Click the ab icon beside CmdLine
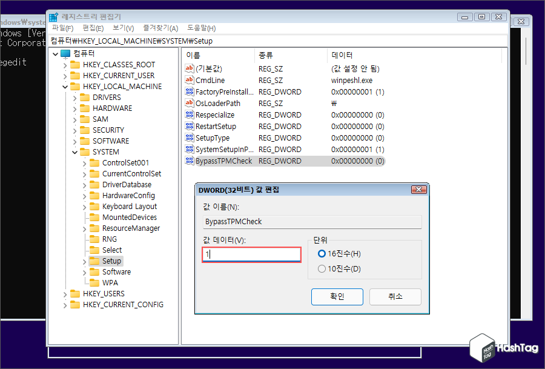This screenshot has width=545, height=369. 189,80
